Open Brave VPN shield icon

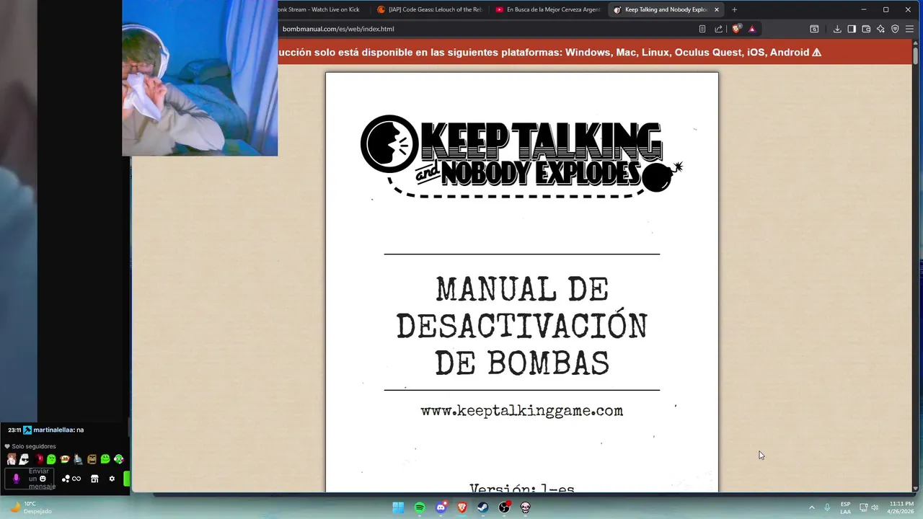tap(895, 29)
